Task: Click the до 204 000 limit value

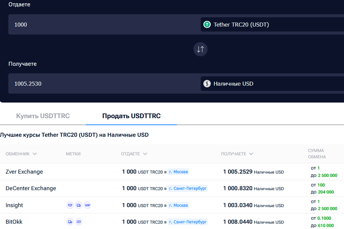Action: [322, 192]
